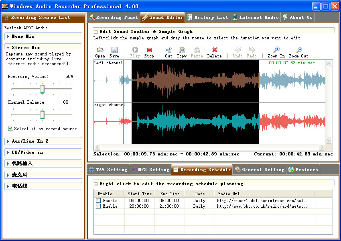The width and height of the screenshot is (341, 241).
Task: Click the Start Time column header
Action: click(139, 194)
